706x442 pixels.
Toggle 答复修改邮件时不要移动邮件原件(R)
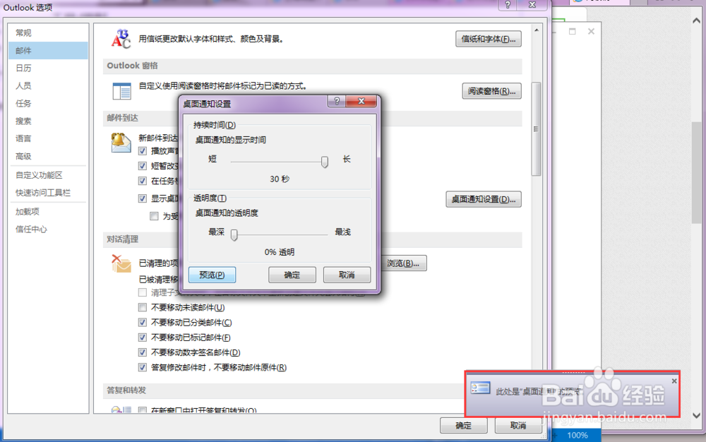pyautogui.click(x=143, y=367)
